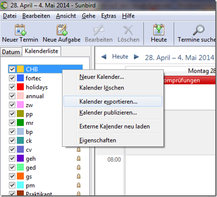The image size is (217, 197).
Task: Select Kalender löschen in context menu
Action: pos(113,88)
